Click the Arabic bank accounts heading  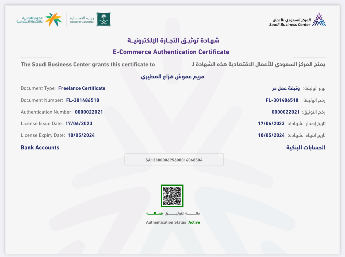click(x=306, y=147)
